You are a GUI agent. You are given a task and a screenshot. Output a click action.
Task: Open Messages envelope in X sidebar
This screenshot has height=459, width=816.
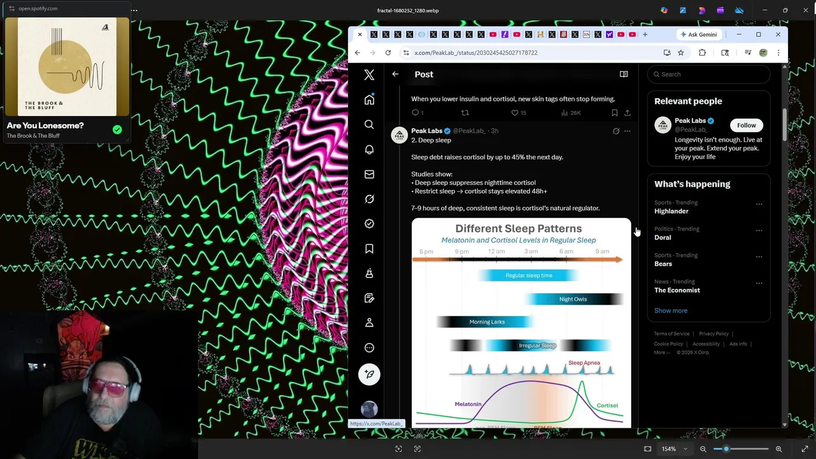tap(369, 174)
